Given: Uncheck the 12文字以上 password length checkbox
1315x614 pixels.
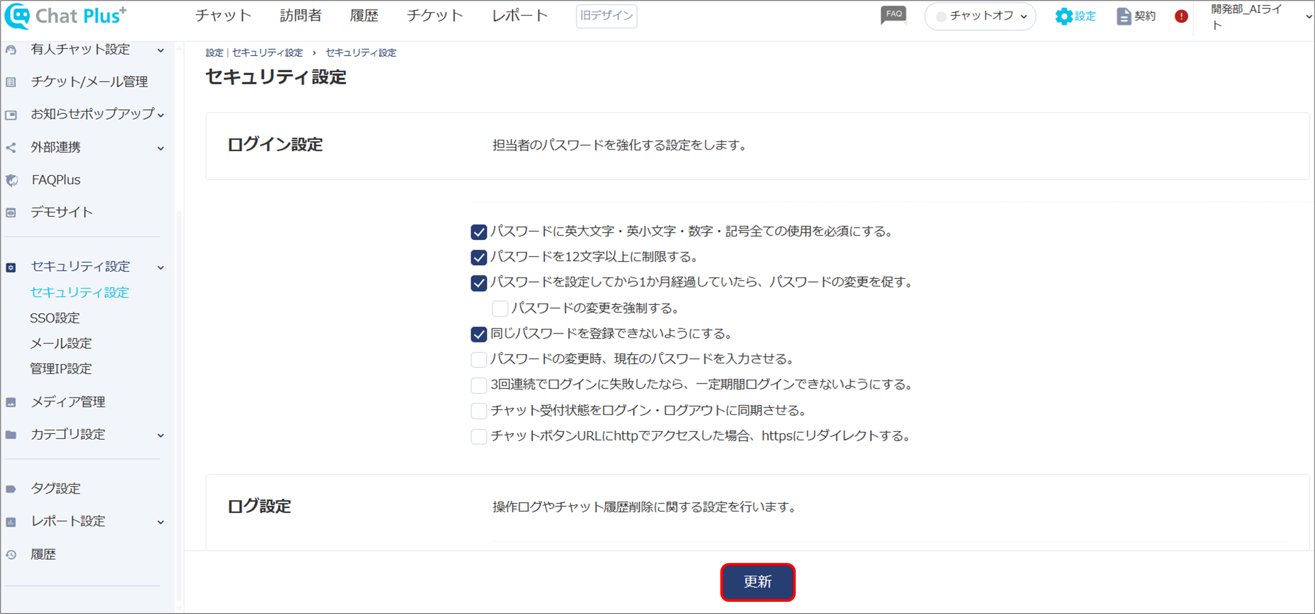Looking at the screenshot, I should 478,257.
